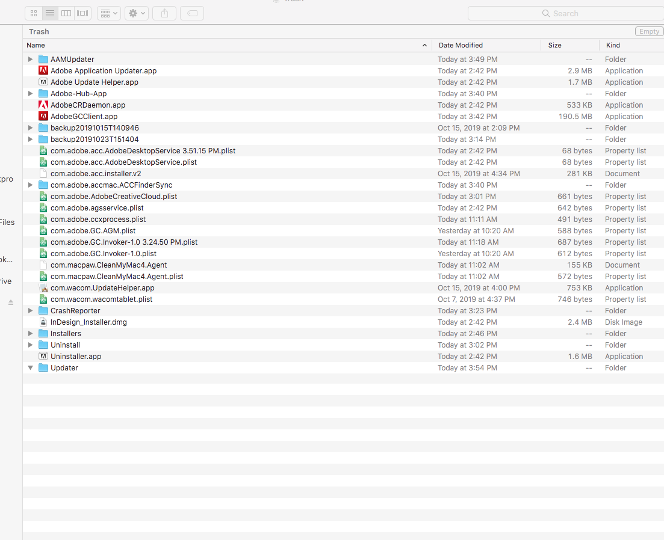Collapse the Updater folder
This screenshot has width=664, height=540.
[x=30, y=368]
